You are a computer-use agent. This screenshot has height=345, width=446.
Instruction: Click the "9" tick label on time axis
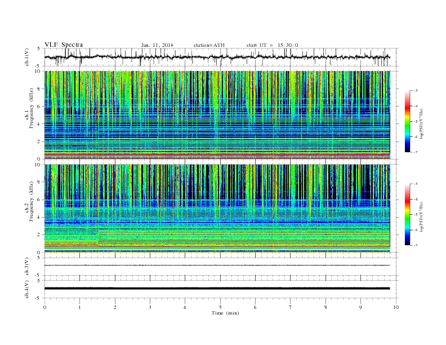[360, 307]
